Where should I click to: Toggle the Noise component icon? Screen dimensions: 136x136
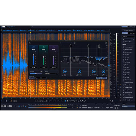53,47
